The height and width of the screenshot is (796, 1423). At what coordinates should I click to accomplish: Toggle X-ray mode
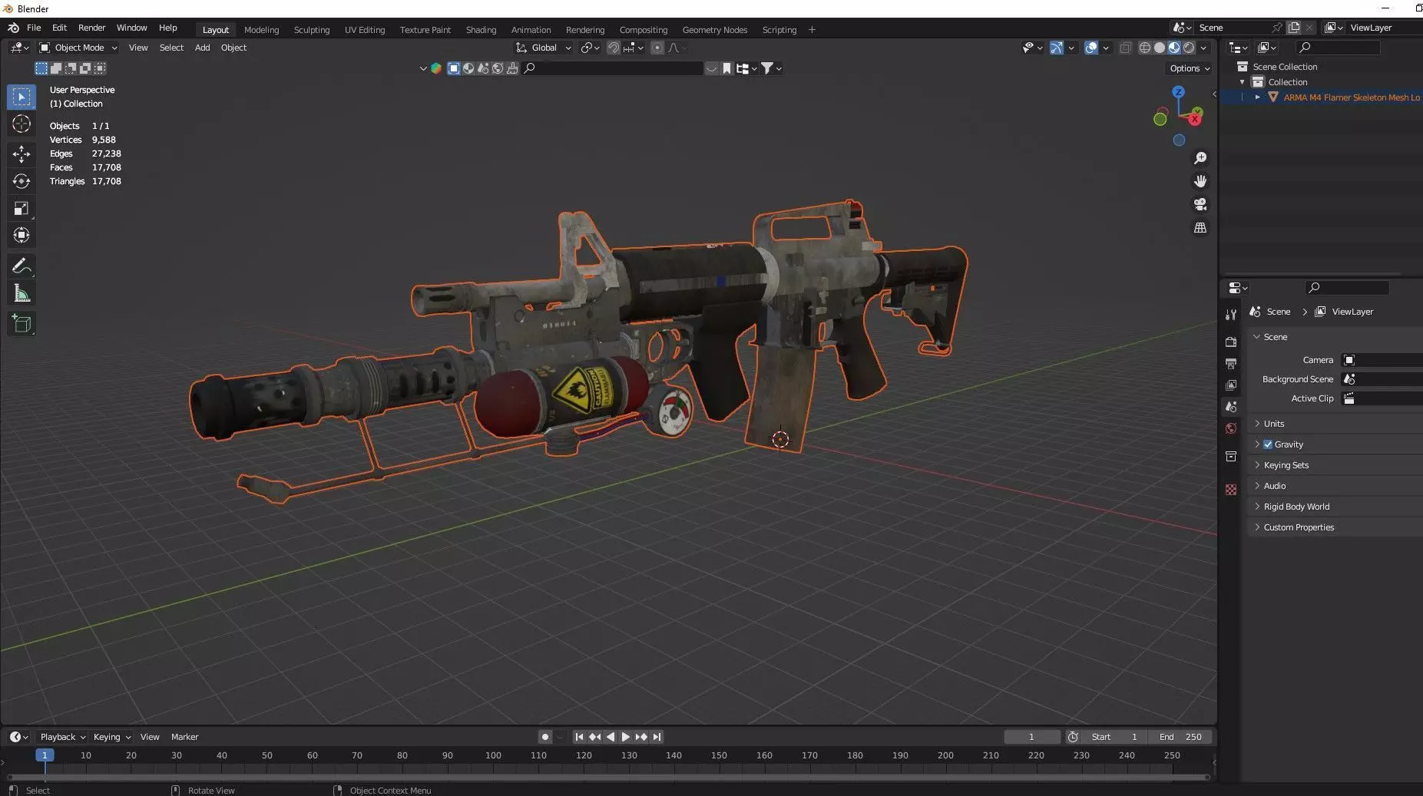coord(1125,48)
